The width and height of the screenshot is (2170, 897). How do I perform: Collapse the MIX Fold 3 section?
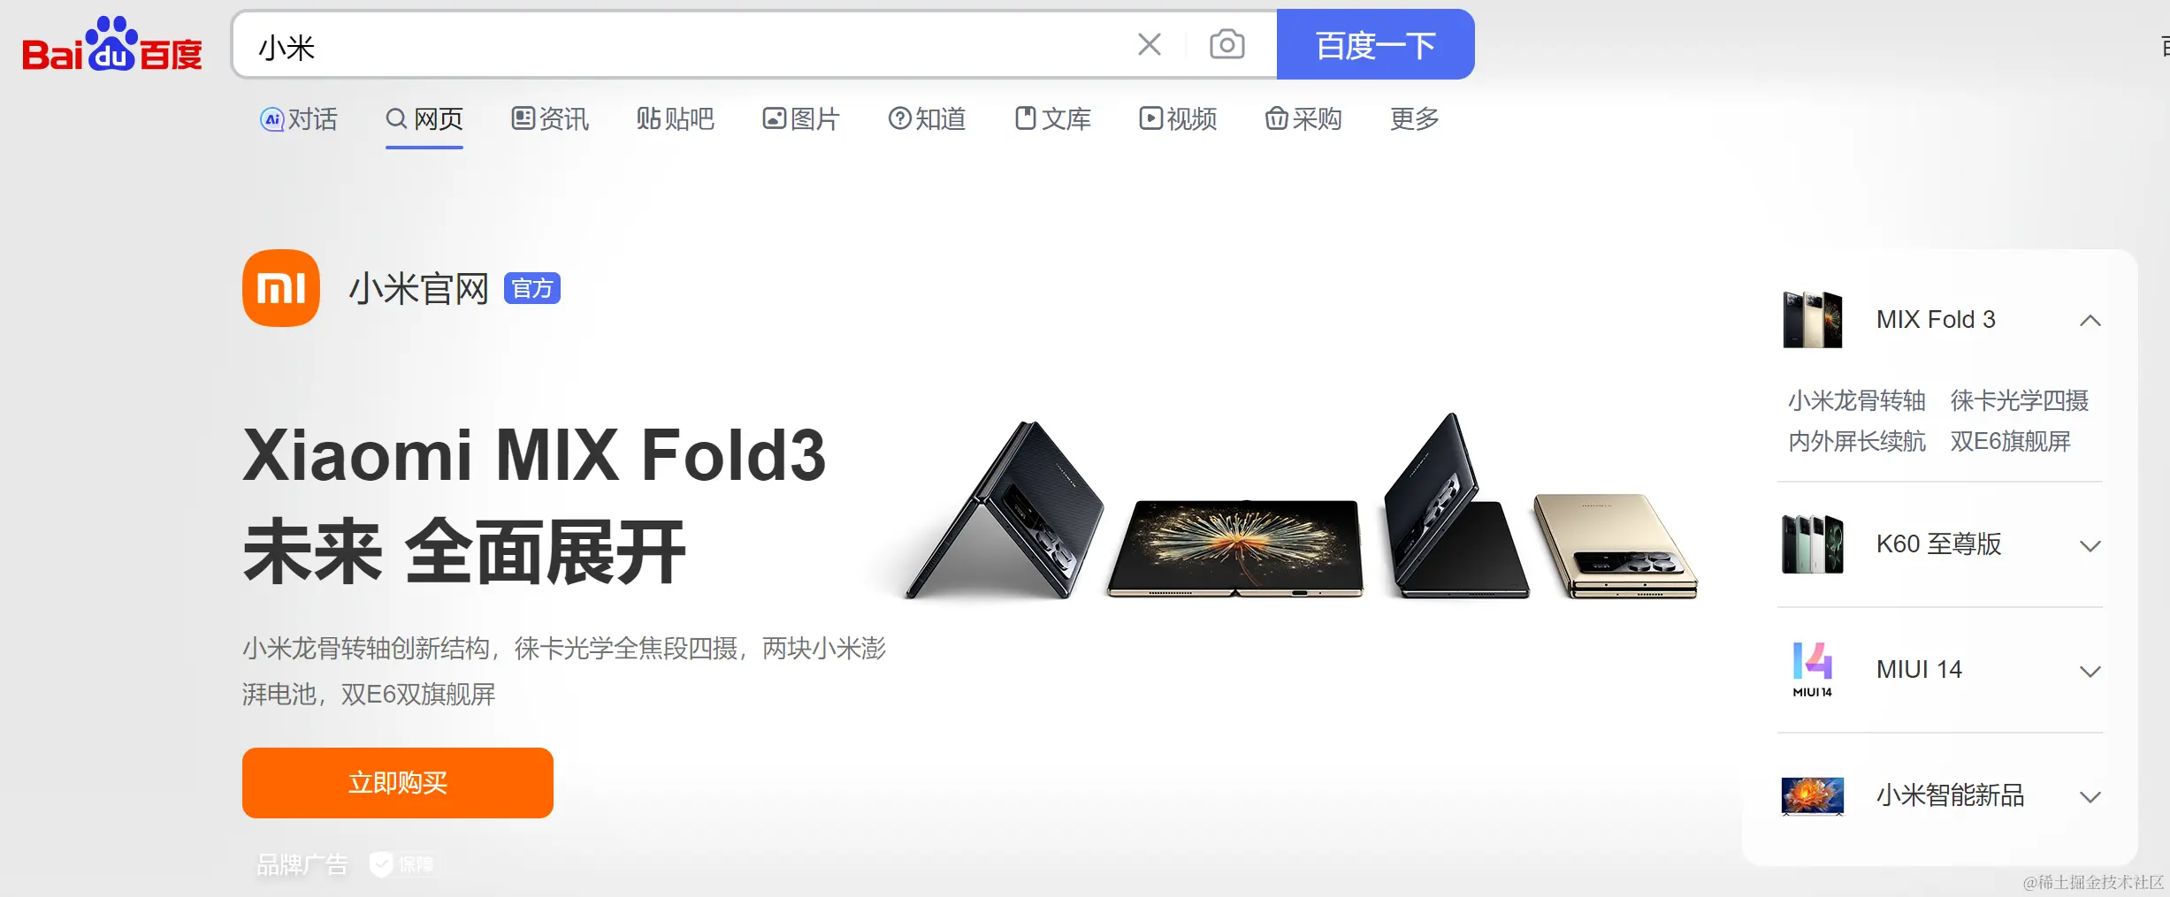(2090, 320)
